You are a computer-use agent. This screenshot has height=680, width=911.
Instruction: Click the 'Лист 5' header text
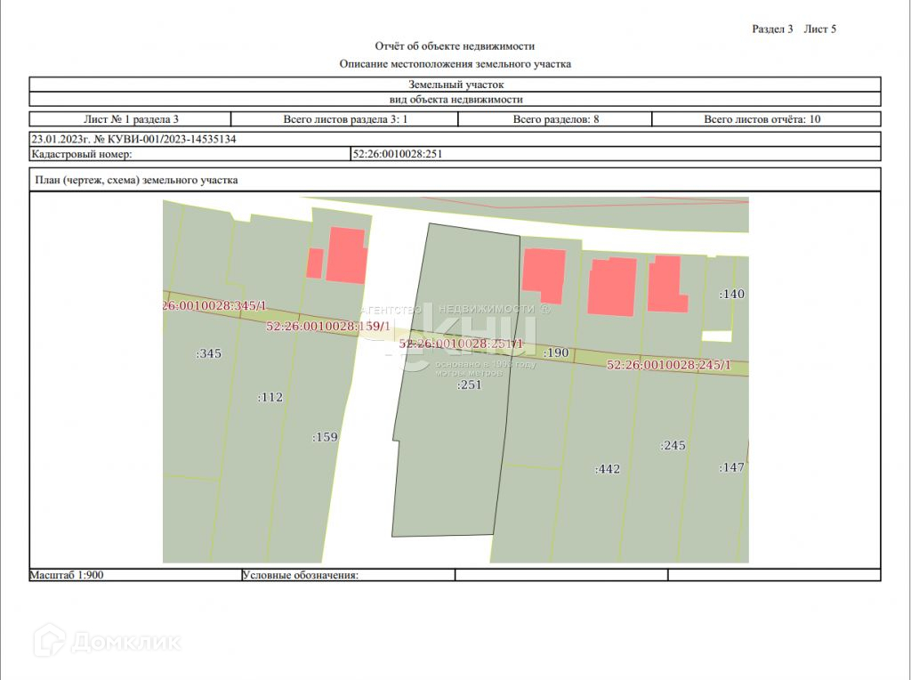pos(819,29)
